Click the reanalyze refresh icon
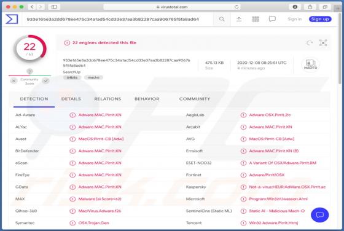This screenshot has width=344, height=231. pyautogui.click(x=310, y=43)
